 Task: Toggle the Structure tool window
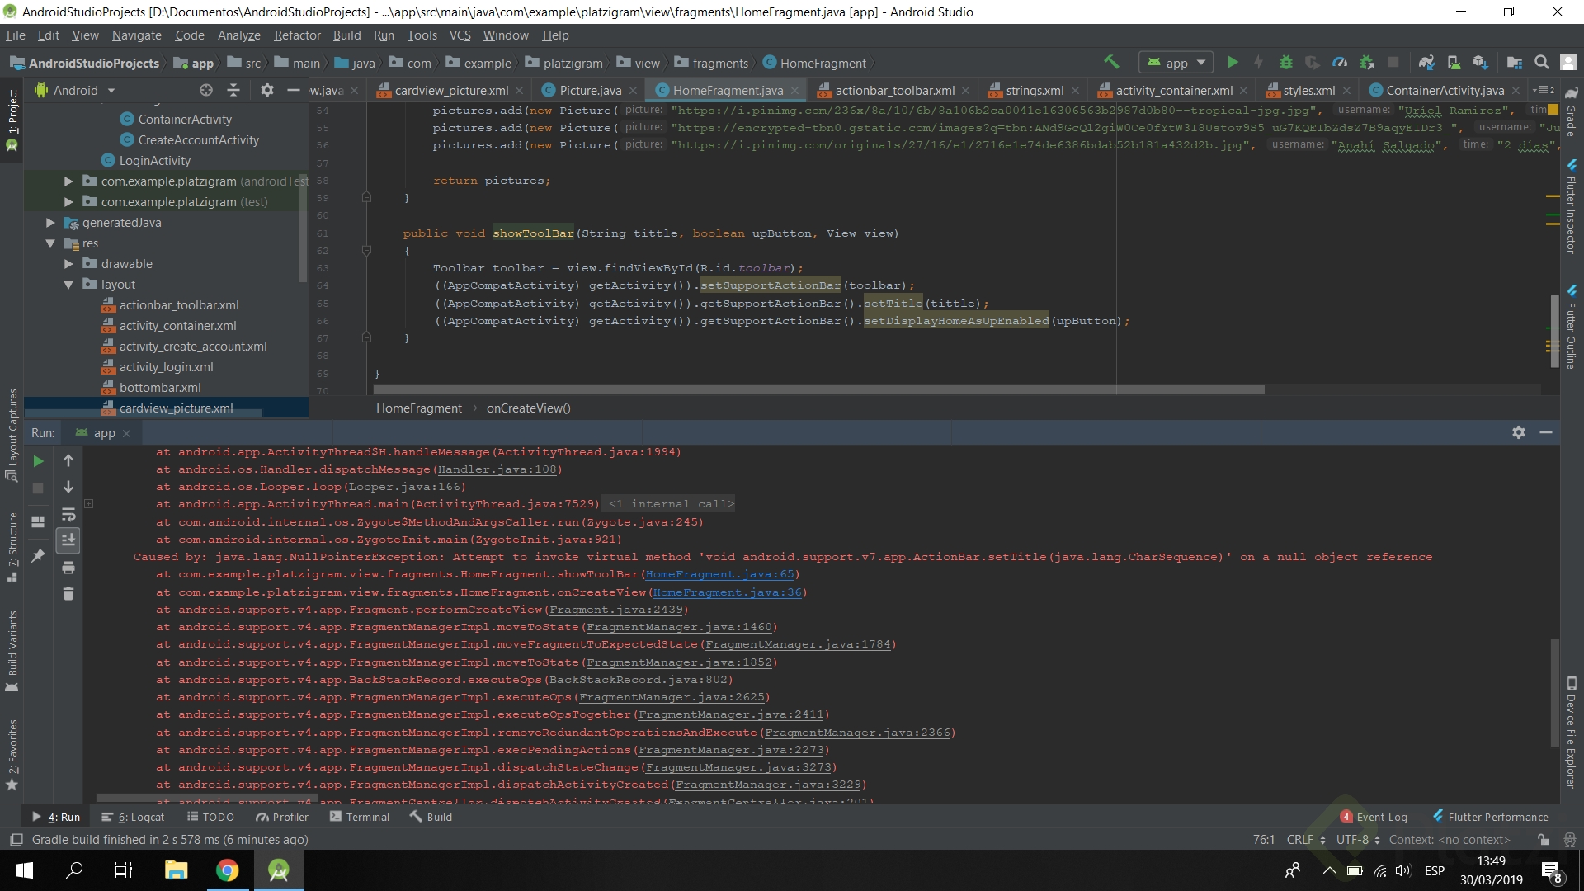[12, 547]
